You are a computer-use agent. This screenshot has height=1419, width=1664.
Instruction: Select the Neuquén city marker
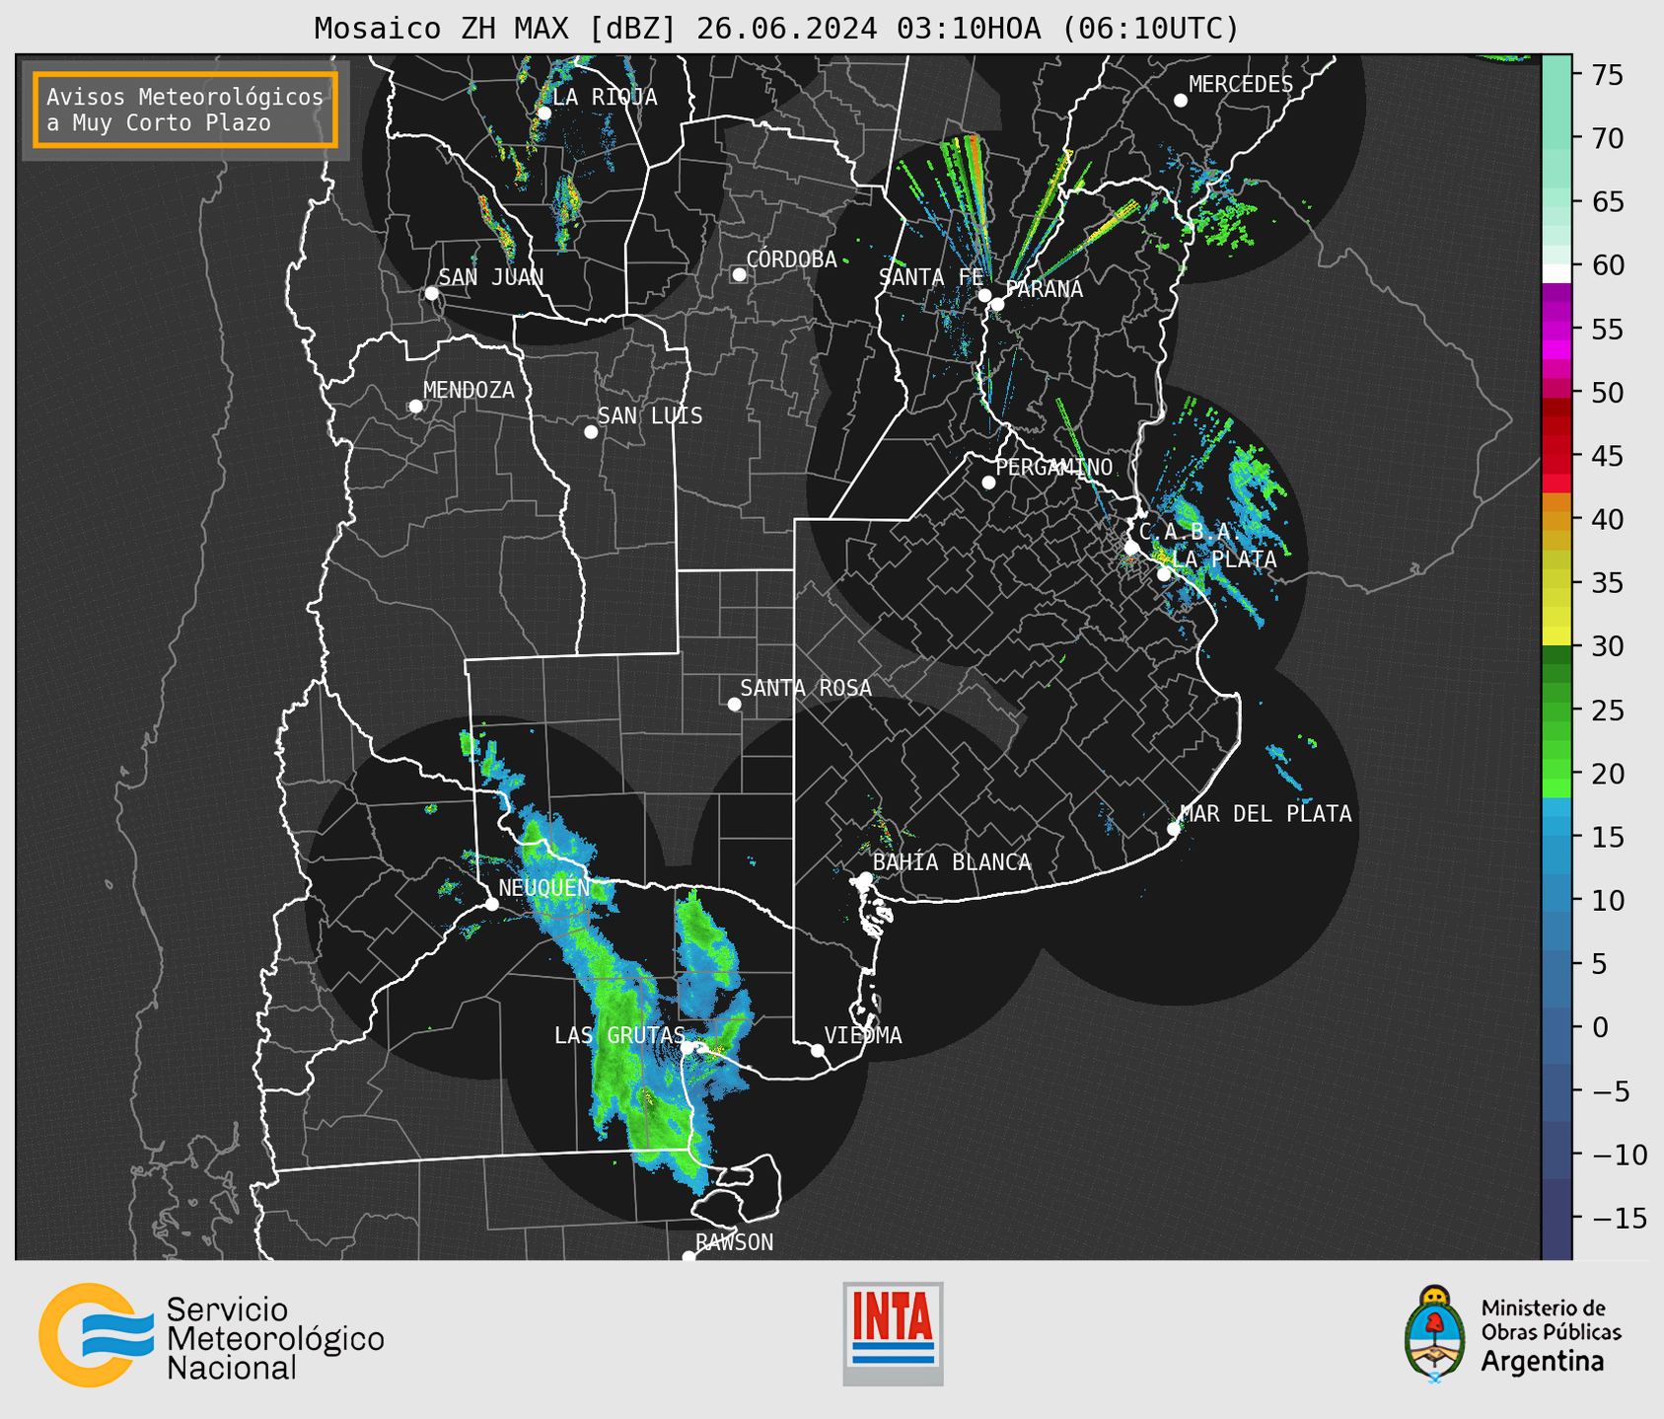491,904
